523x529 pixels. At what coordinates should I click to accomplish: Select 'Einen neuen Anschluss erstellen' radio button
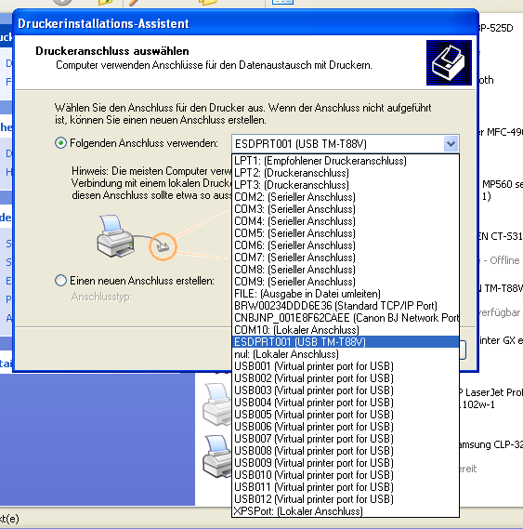(60, 281)
